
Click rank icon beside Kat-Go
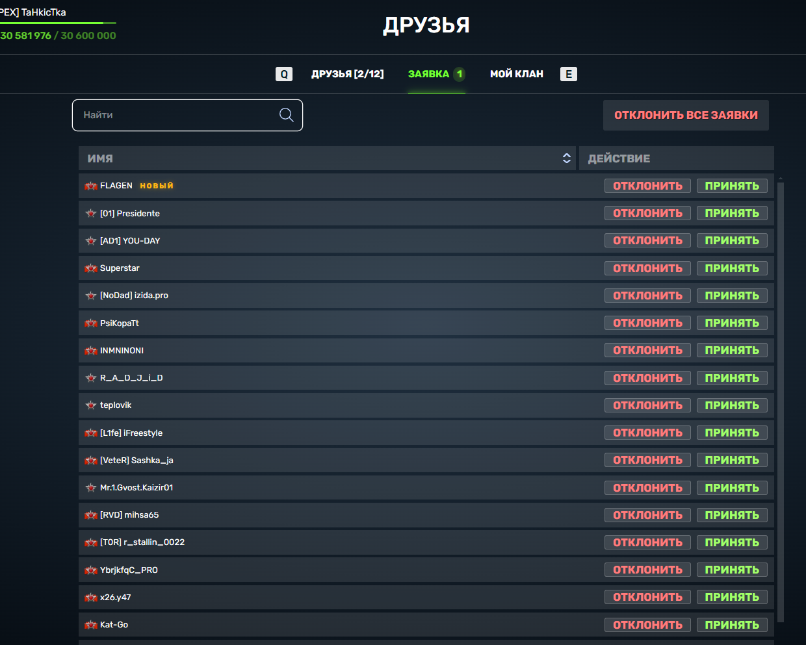[x=91, y=625]
